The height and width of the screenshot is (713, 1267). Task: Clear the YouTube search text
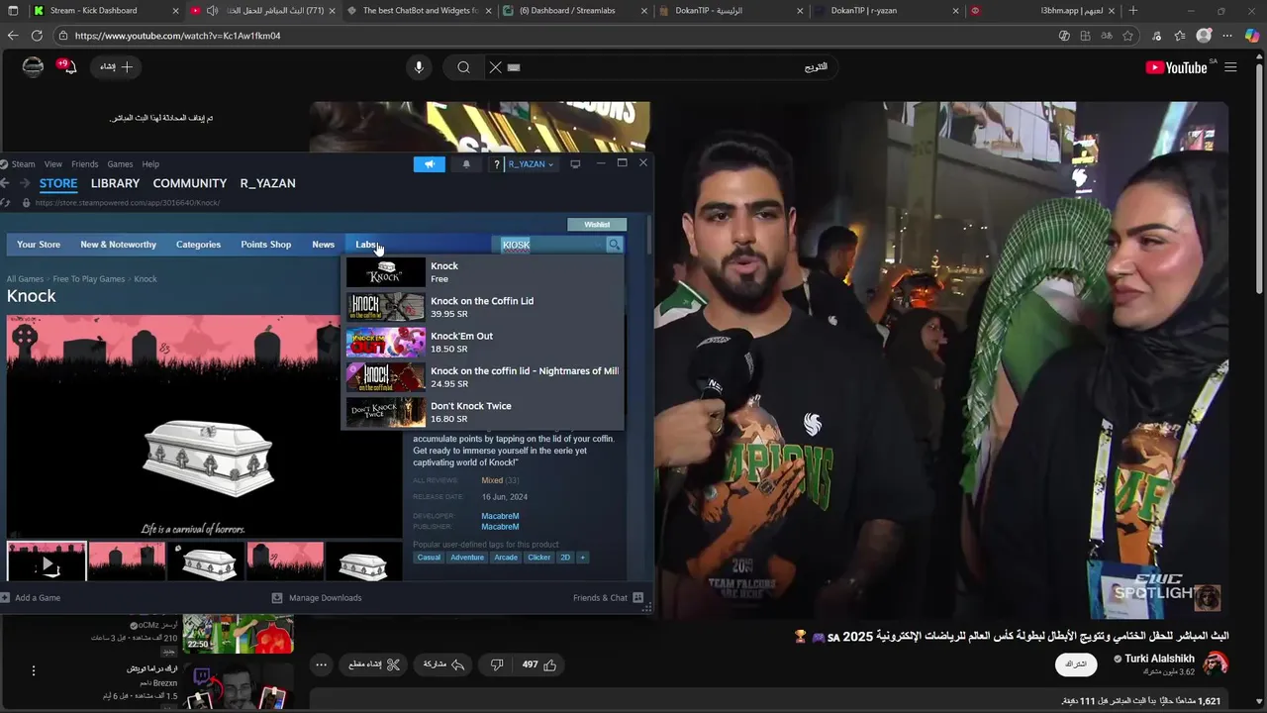click(x=496, y=67)
